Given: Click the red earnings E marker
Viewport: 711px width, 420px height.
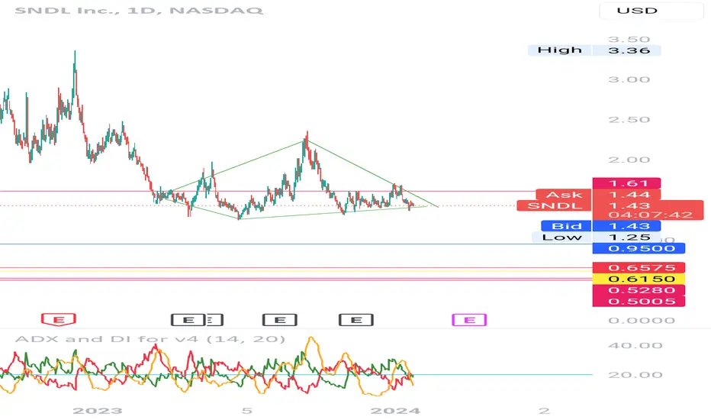Looking at the screenshot, I should (x=59, y=320).
